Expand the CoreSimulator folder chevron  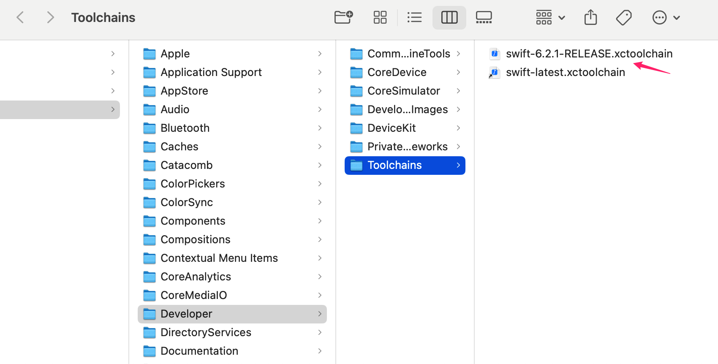click(x=458, y=91)
